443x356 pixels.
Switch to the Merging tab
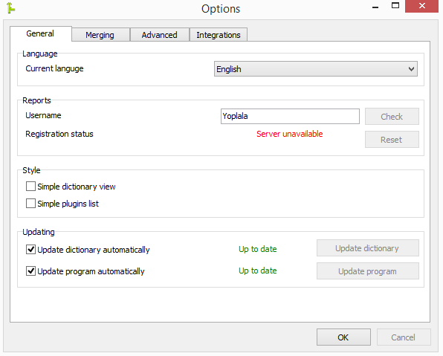pos(100,35)
